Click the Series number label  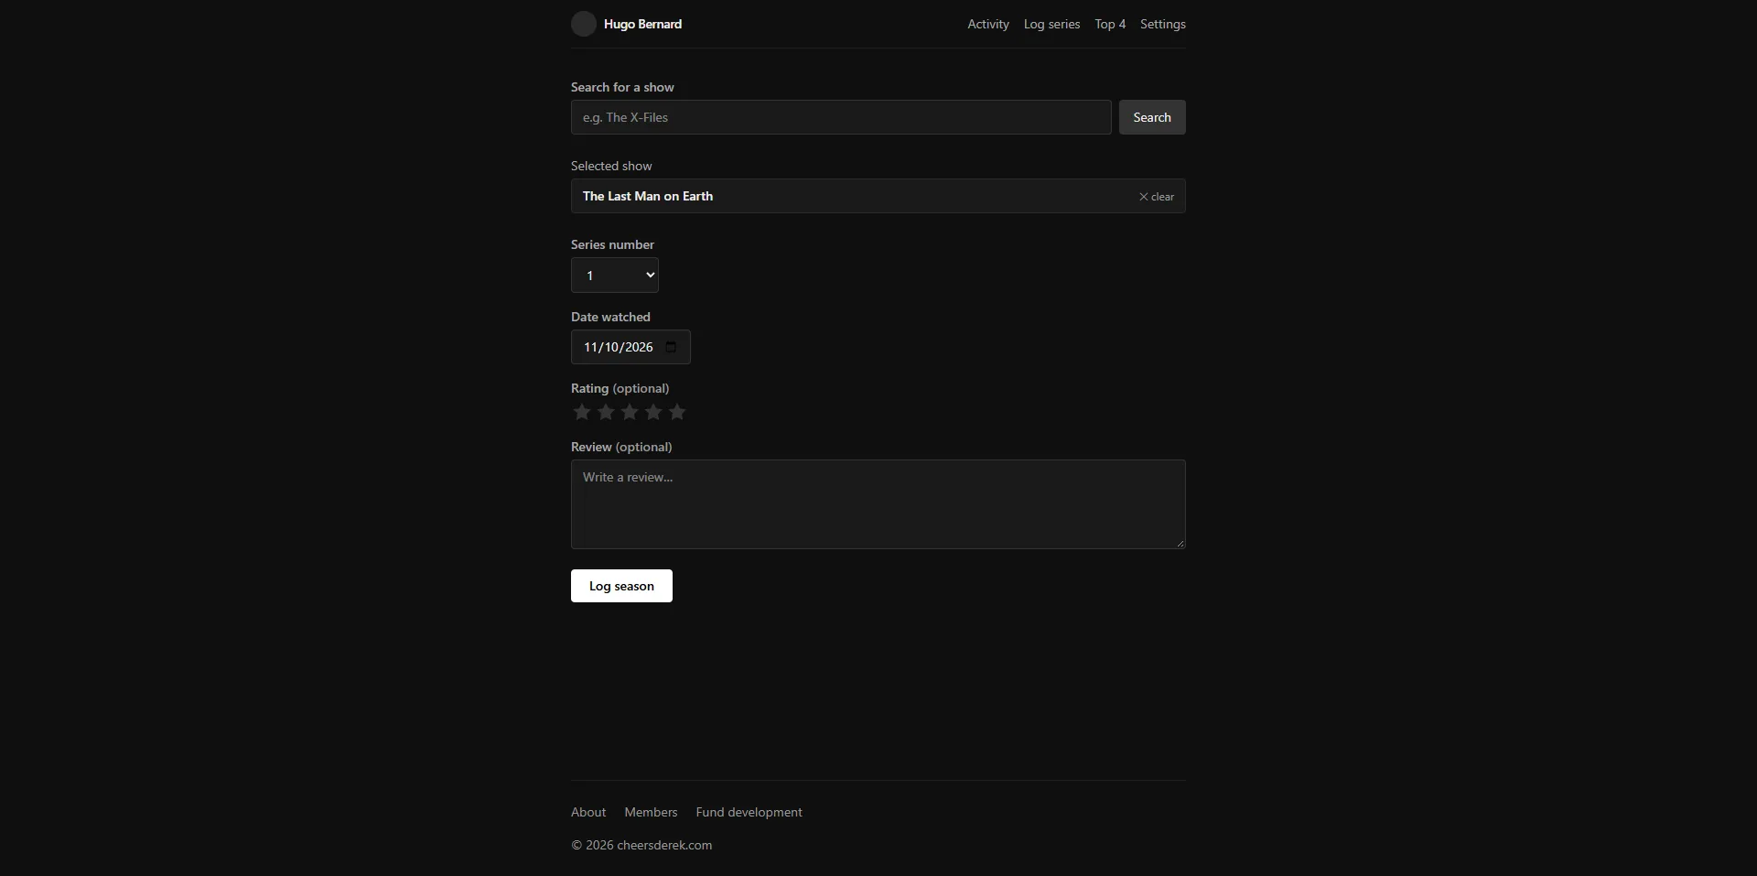click(x=612, y=244)
